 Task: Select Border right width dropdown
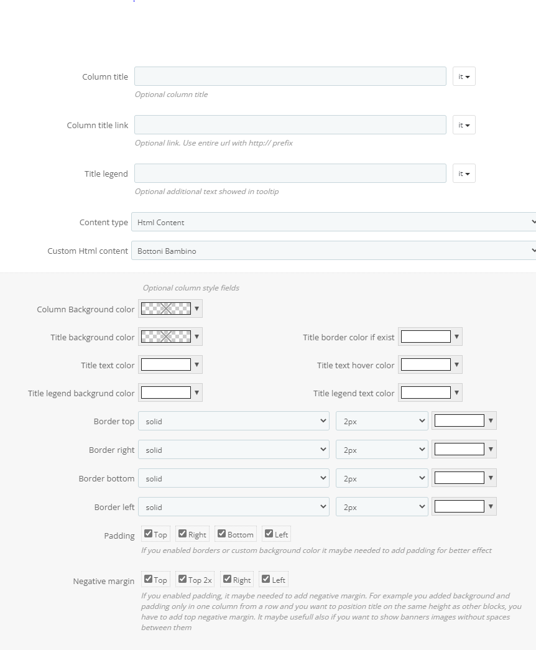coord(382,450)
